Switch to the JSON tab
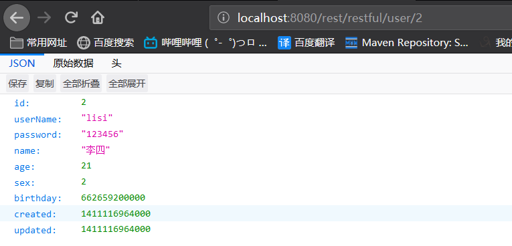 (22, 64)
